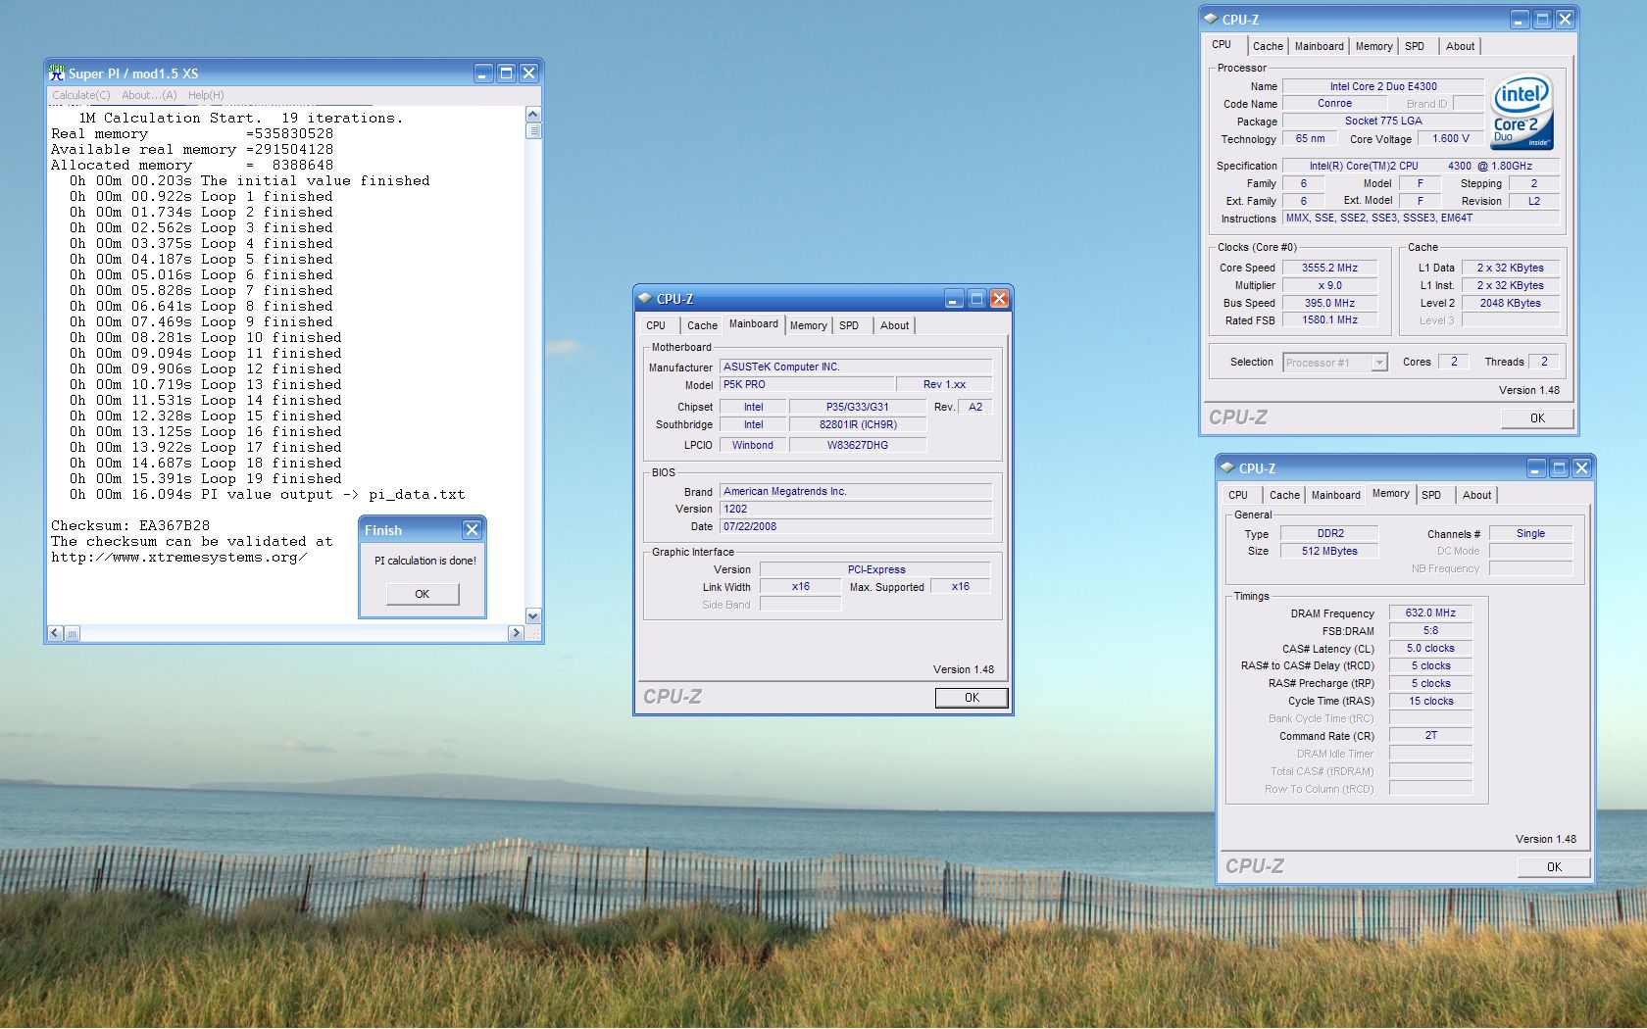Minimize the CPU-Z Memory window

click(x=1536, y=468)
